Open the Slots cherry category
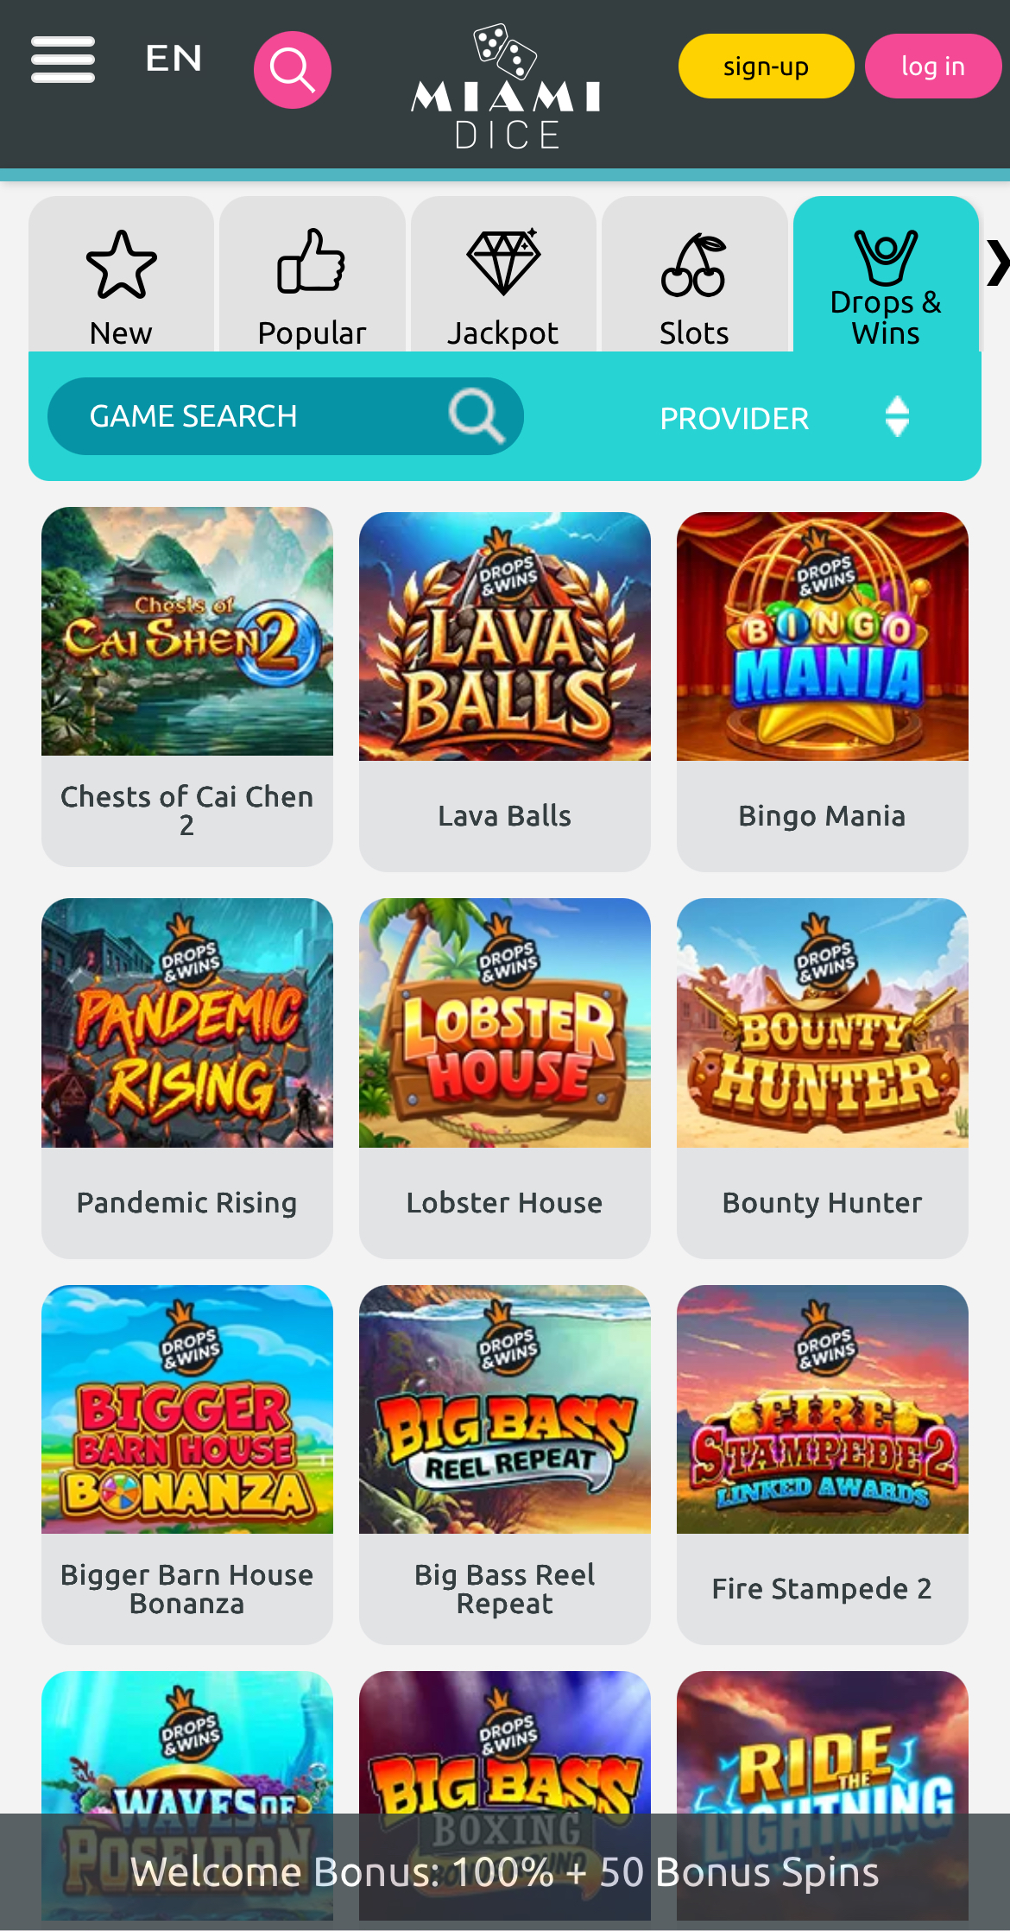 694,275
